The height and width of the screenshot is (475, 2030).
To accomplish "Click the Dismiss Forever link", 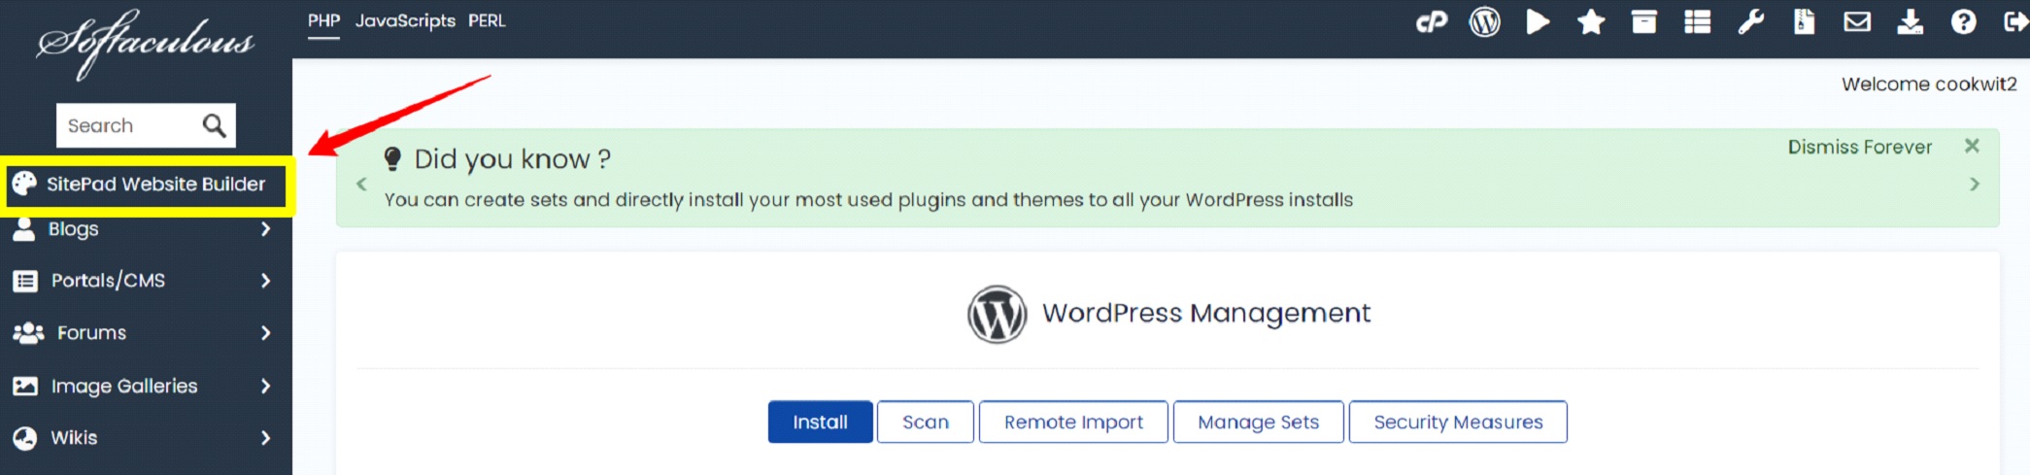I will tap(1860, 147).
